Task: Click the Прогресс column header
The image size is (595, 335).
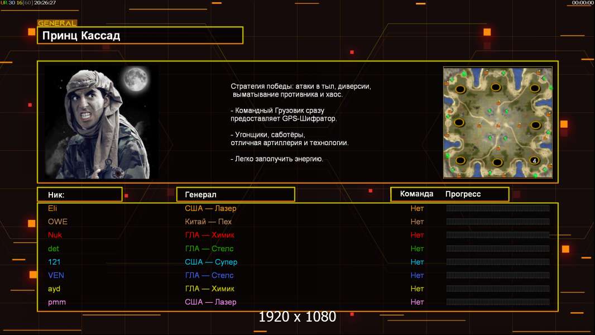Action: [463, 194]
